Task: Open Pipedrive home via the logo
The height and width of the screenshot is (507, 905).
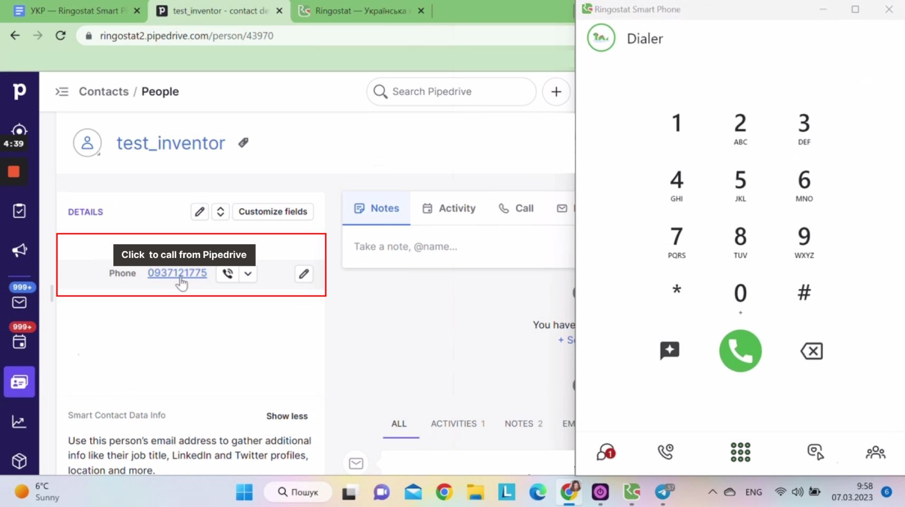Action: 20,91
